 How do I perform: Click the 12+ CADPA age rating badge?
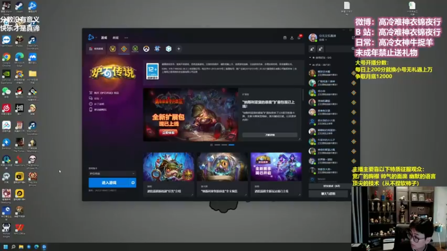[152, 71]
